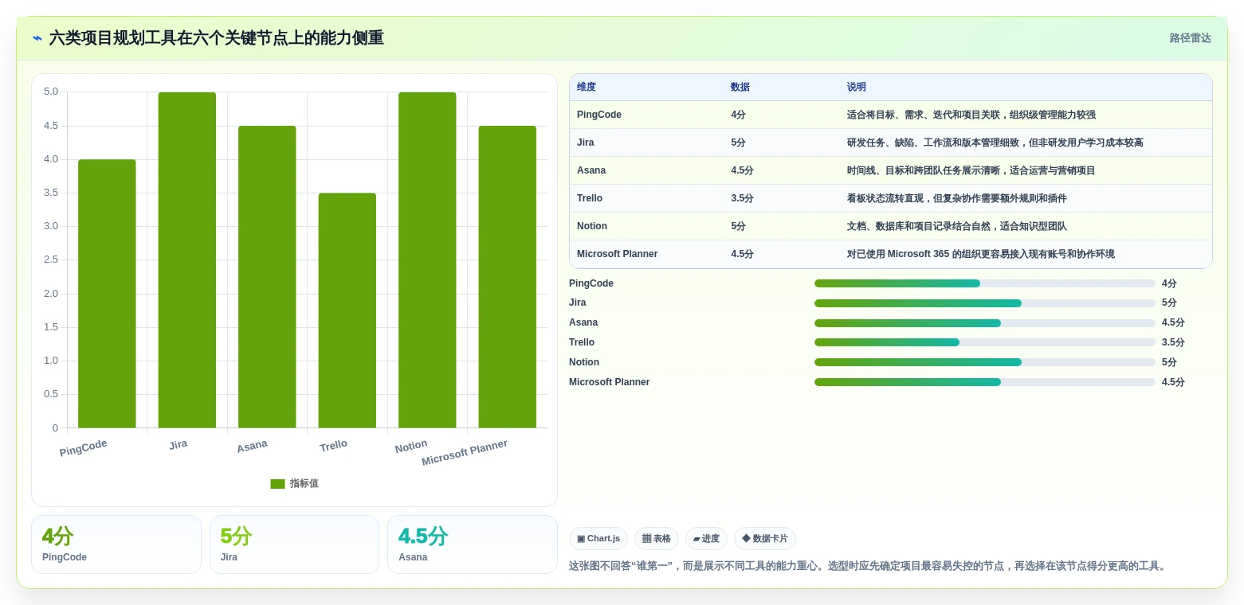Click the Trello description about 看板状态流转
This screenshot has height=605, width=1244.
pyautogui.click(x=957, y=198)
